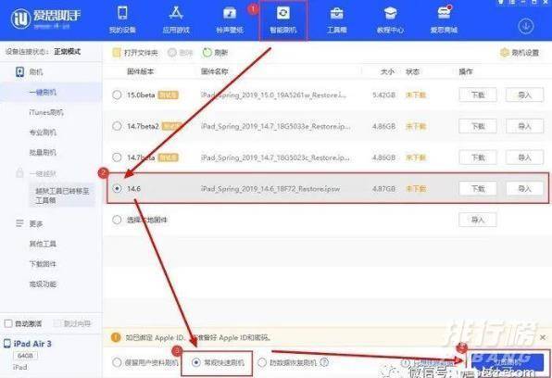Screen dimensions: 552x378
Task: Import firmware for the 14.7beta2 row
Action: click(524, 126)
